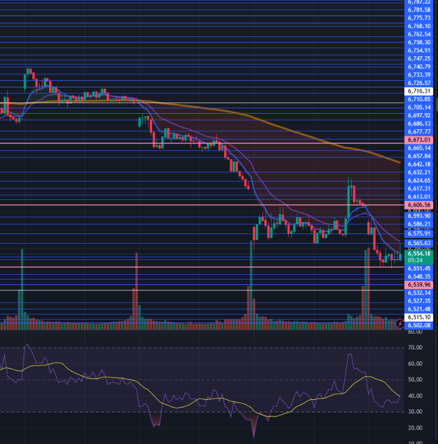Click the 05:24 bar countdown timer

click(415, 260)
